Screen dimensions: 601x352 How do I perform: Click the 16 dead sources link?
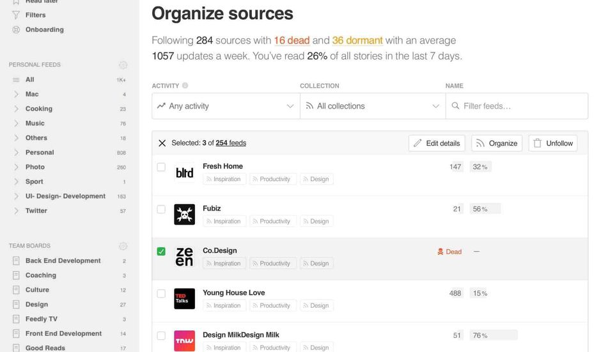coord(292,40)
